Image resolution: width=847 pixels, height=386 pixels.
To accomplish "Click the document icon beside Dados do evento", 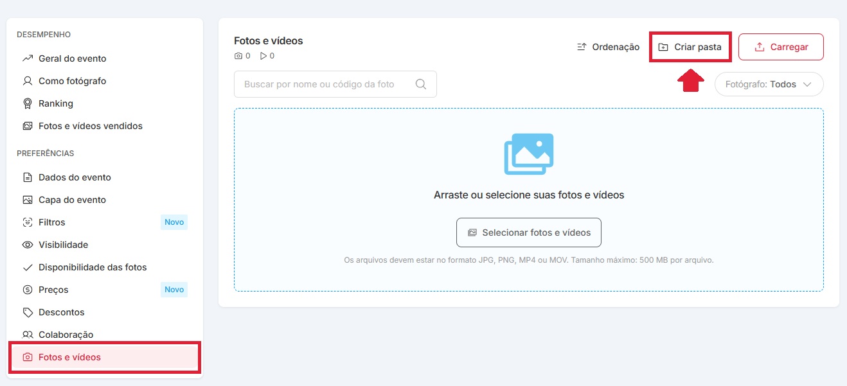I will click(28, 177).
